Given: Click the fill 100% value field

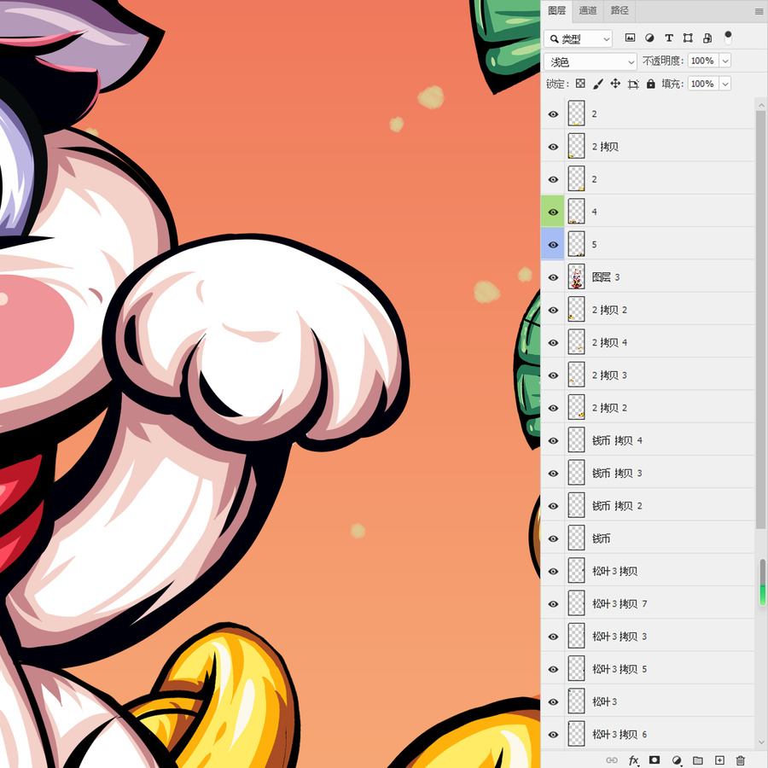Looking at the screenshot, I should (703, 84).
